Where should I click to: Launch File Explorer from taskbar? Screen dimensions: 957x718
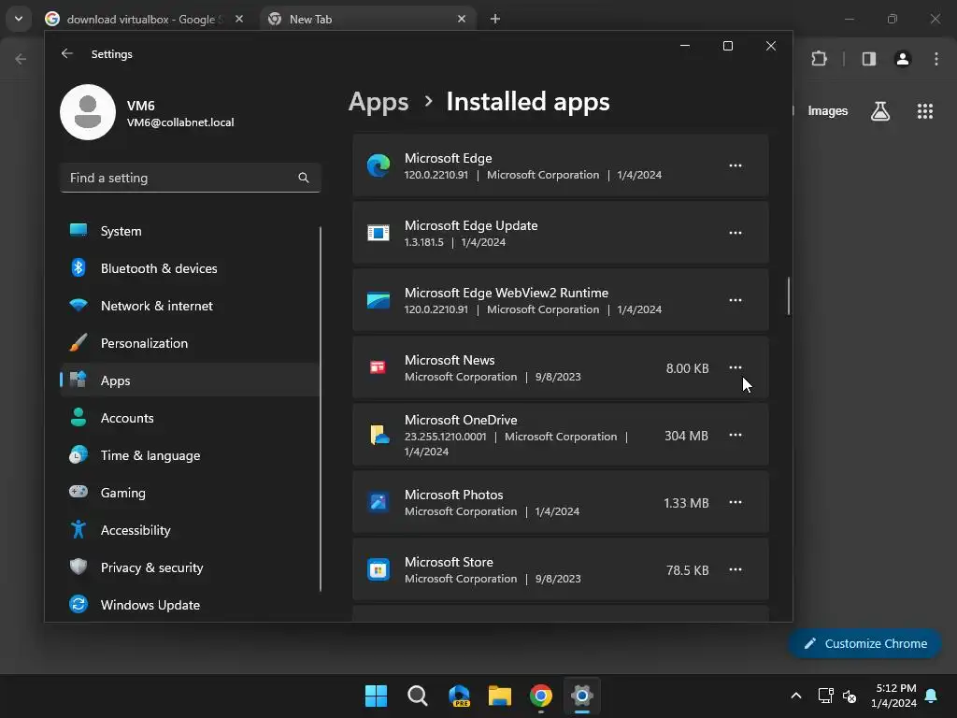click(x=500, y=696)
